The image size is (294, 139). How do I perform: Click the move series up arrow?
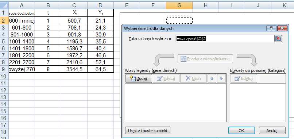click(212, 78)
